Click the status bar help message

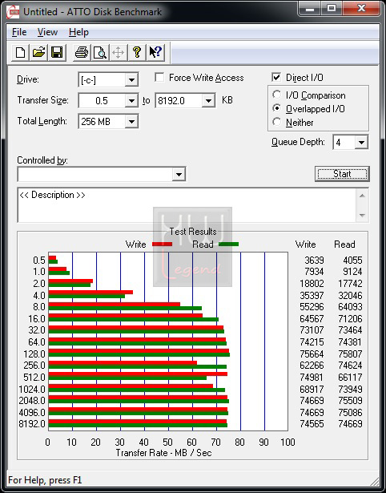[45, 480]
